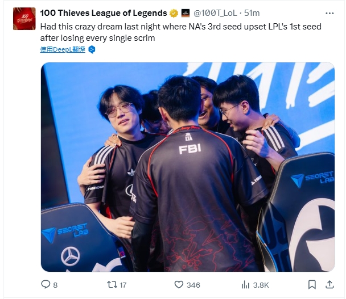Open the 100 Thieves profile avatar
The height and width of the screenshot is (299, 346).
[x=24, y=19]
